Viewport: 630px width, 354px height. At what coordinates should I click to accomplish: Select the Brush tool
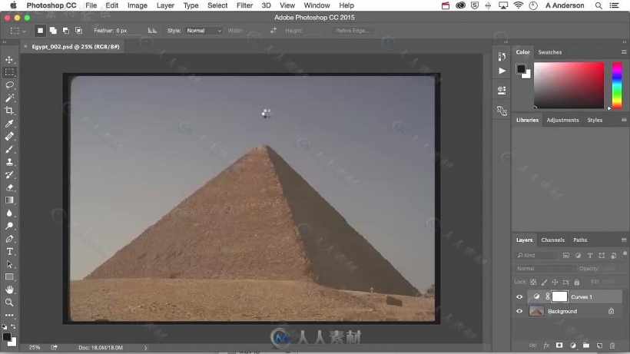pos(9,149)
